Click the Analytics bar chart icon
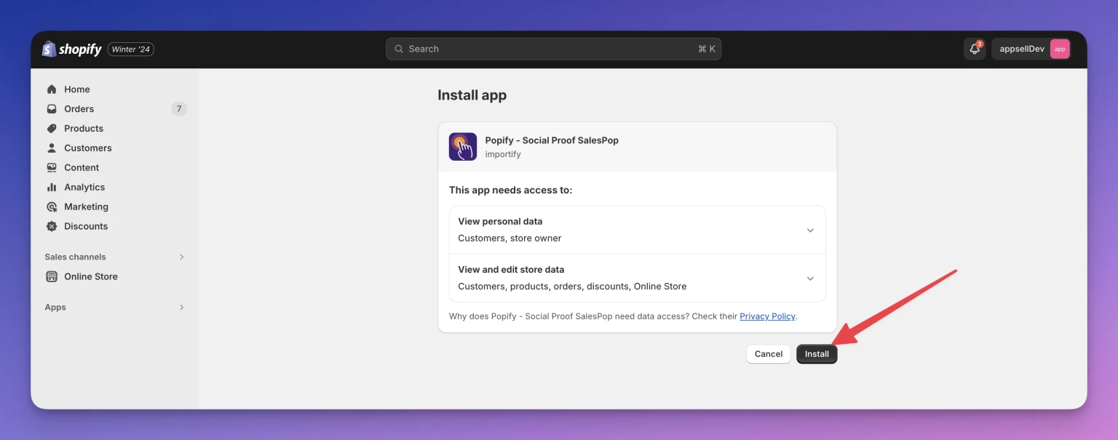The image size is (1118, 440). (52, 188)
